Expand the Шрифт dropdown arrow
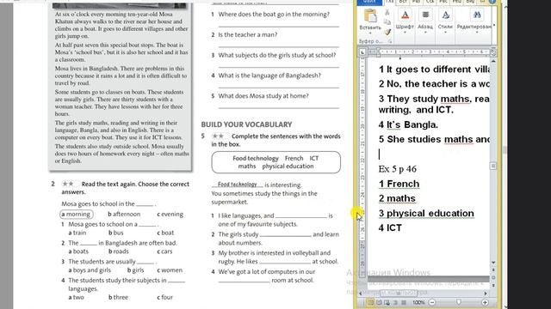Screen dimensions: 551x309 (405, 33)
